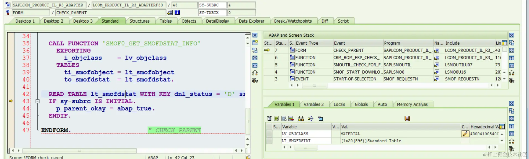Viewport: 529px width, 159px height.
Task: Open column layout icon in variables table header
Action: click(502, 126)
